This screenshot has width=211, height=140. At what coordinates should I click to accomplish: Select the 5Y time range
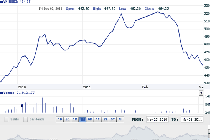[113, 119]
